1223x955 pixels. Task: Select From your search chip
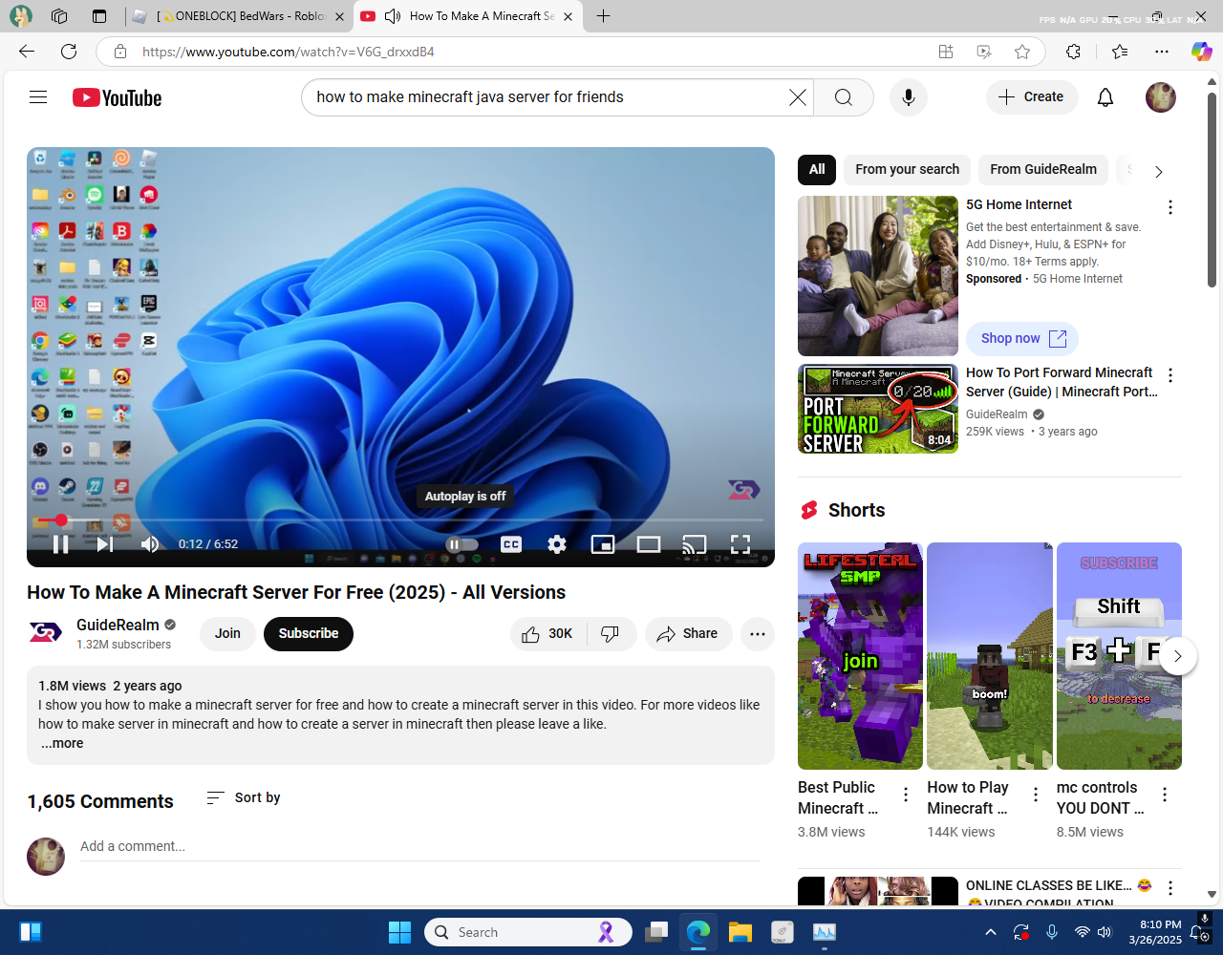(907, 169)
